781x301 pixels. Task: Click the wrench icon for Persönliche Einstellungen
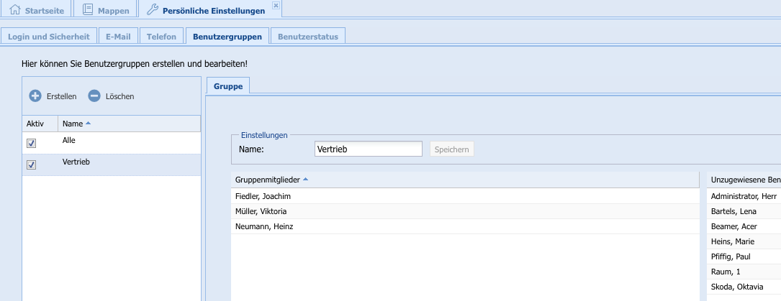[x=151, y=10]
